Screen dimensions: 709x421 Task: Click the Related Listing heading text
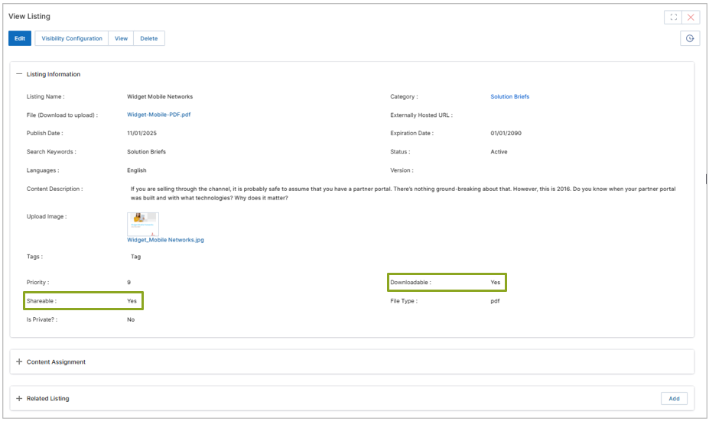point(48,398)
